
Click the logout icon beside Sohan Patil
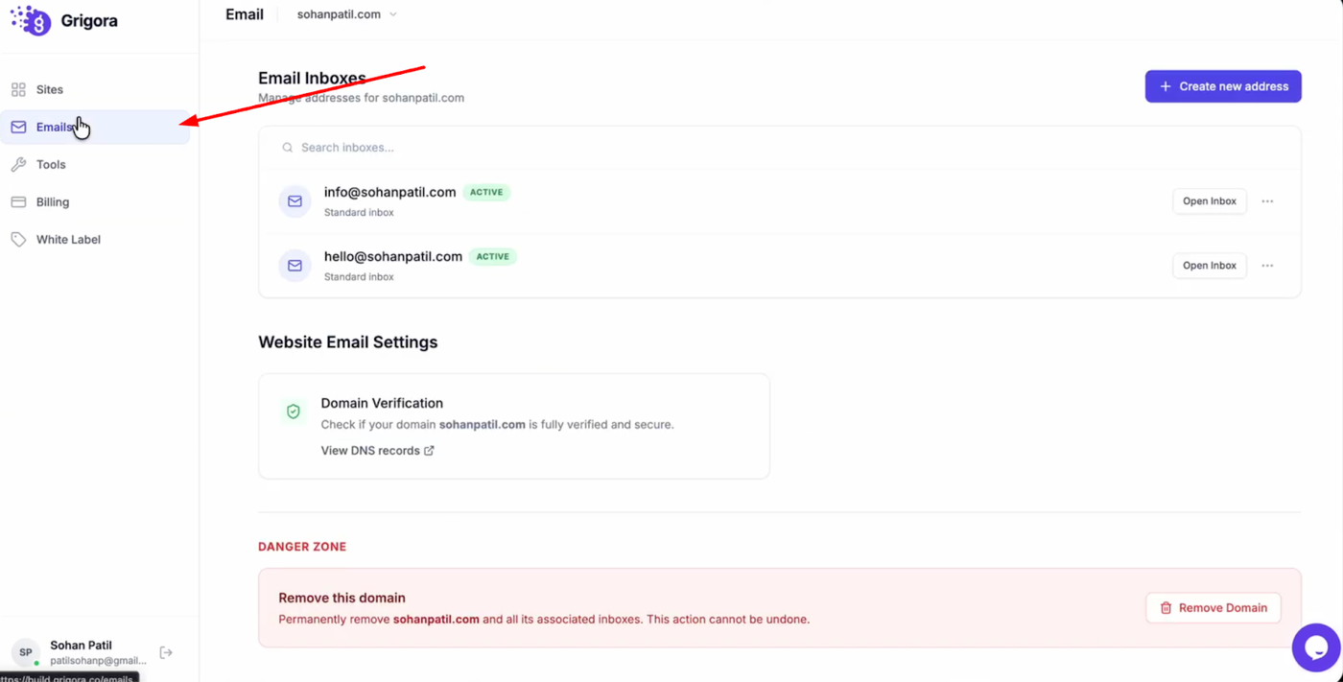click(x=166, y=652)
